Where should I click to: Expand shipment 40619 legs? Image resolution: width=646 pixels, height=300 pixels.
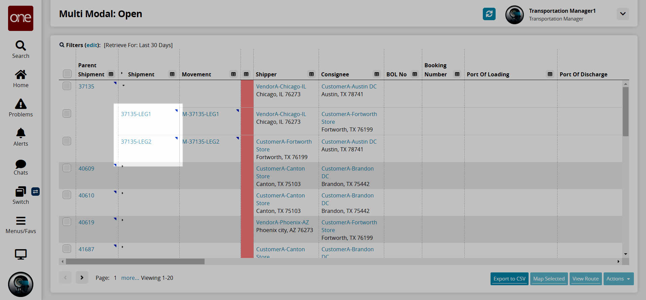(122, 220)
